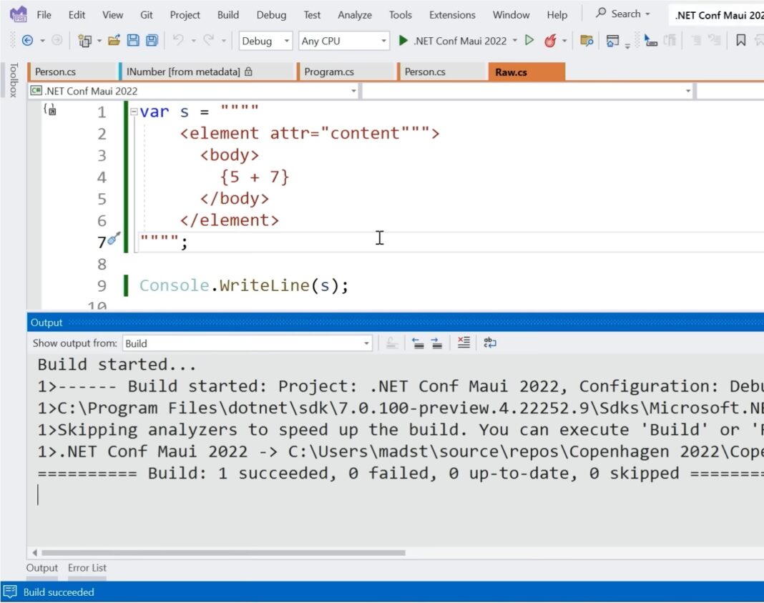
Task: Go to previous message in Output
Action: point(418,343)
